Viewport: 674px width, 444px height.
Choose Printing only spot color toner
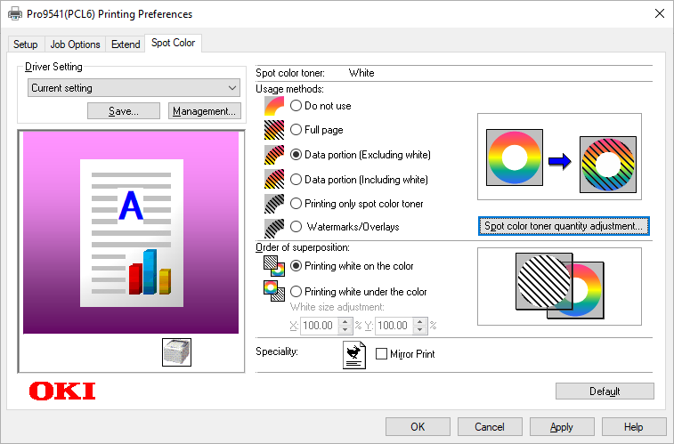[296, 204]
